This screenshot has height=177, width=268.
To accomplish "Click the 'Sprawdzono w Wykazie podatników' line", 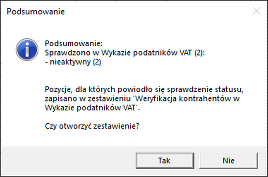I will [x=125, y=53].
